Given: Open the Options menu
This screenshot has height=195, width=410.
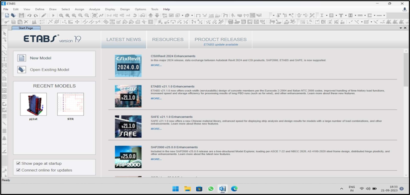Looking at the screenshot, I should (140, 9).
